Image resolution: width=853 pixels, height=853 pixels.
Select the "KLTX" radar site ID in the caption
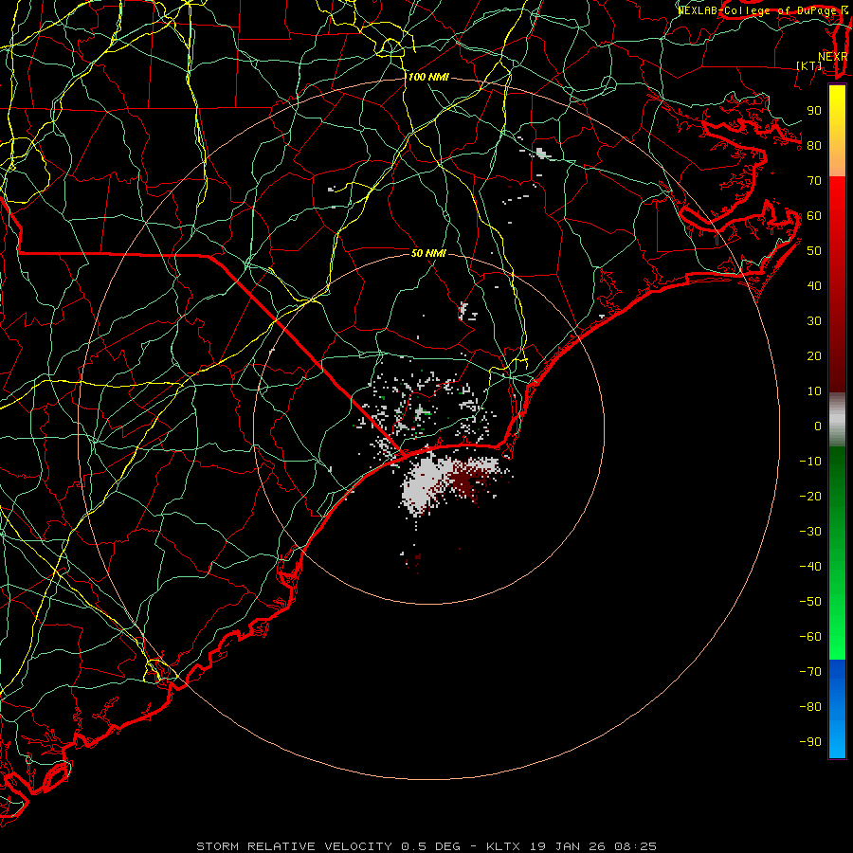[x=503, y=846]
